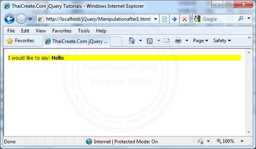Click Internet Protected Mode On status
Viewport: 256px width, 149px height.
126,141
